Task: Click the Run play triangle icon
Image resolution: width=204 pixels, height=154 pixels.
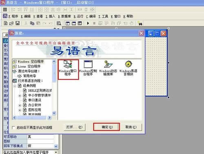Action: pyautogui.click(x=88, y=23)
